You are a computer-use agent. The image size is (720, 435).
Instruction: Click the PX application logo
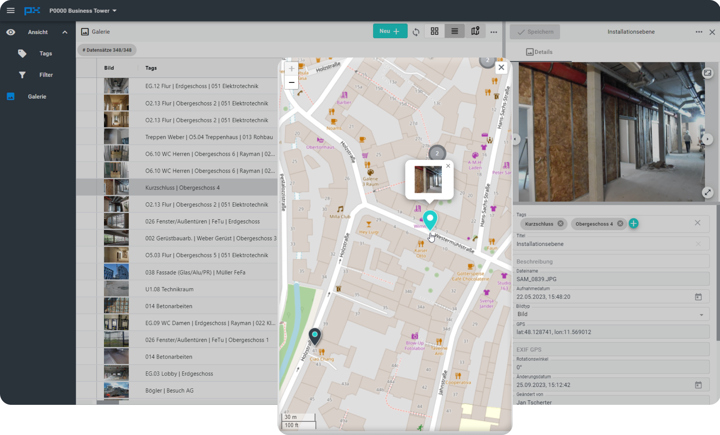[32, 11]
